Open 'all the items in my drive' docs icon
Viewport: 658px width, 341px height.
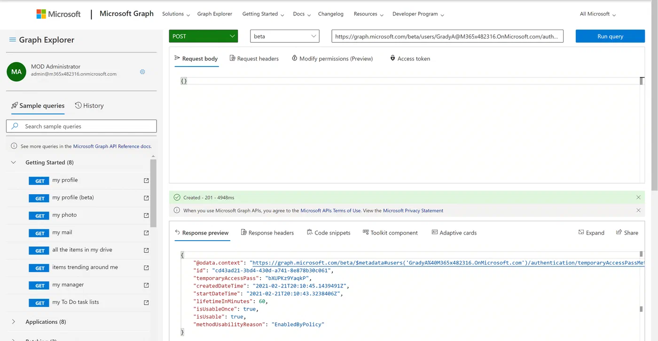[x=146, y=250]
